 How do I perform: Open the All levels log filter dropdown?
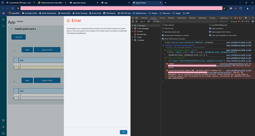point(223,21)
